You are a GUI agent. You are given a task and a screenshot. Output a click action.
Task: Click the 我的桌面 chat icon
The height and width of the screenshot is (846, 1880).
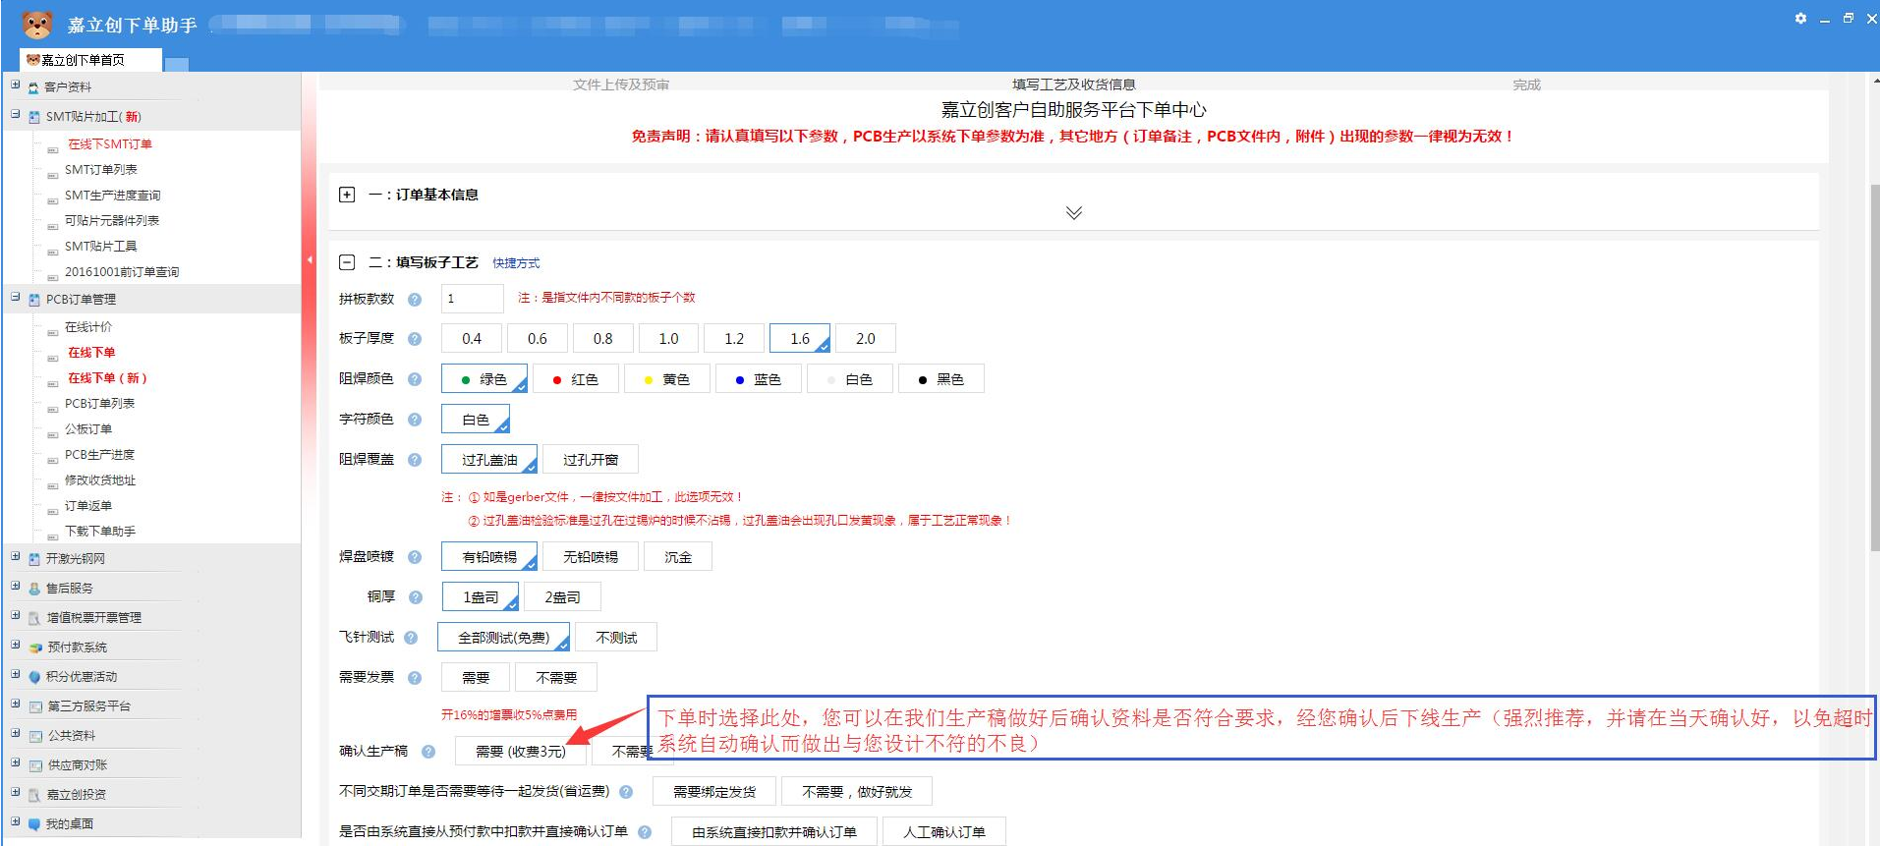tap(34, 824)
